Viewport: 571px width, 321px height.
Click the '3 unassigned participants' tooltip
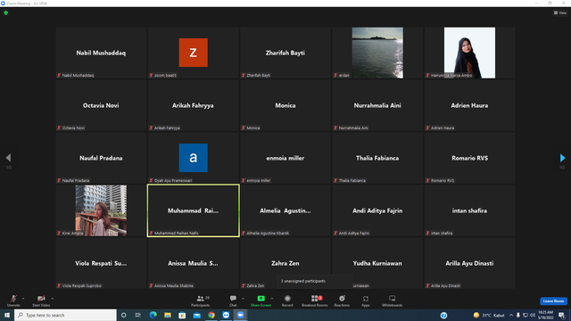315,281
